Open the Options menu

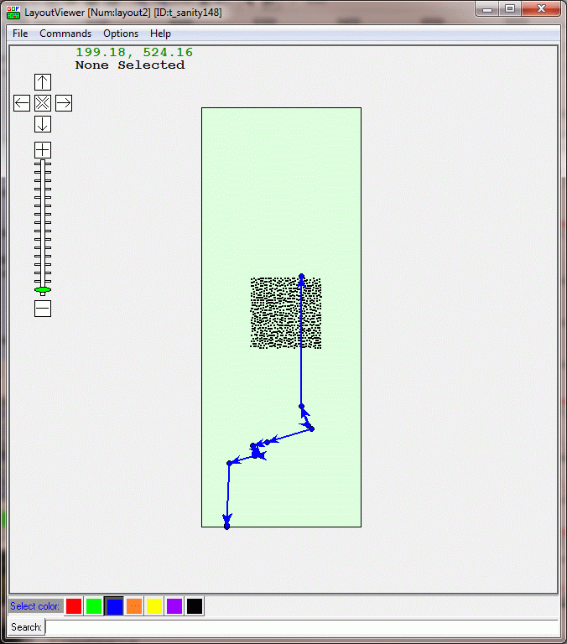[121, 34]
